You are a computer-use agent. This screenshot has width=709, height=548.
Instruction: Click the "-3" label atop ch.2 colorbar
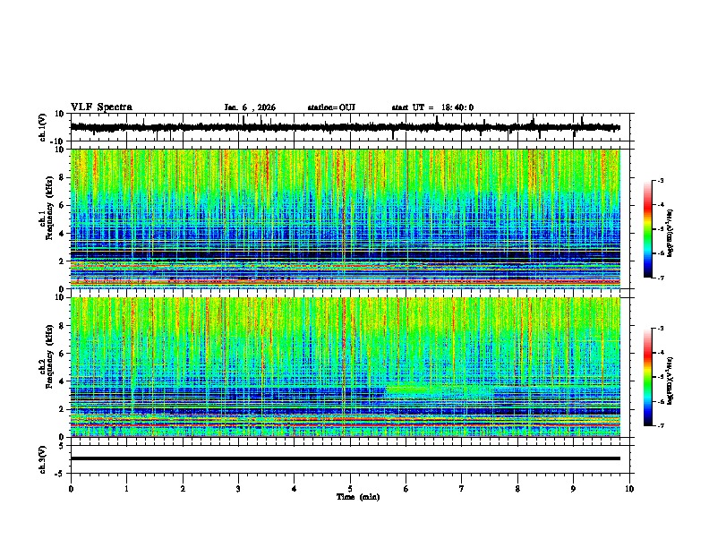[x=661, y=329]
